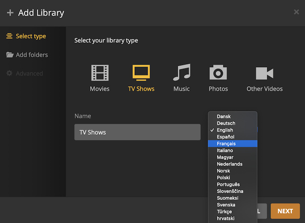This screenshot has width=305, height=223.
Task: Click the library Name text field
Action: [137, 132]
